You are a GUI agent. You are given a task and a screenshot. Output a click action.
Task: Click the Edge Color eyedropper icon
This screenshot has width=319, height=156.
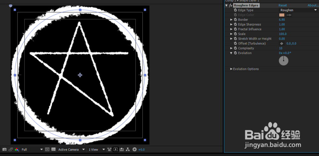coord(289,15)
